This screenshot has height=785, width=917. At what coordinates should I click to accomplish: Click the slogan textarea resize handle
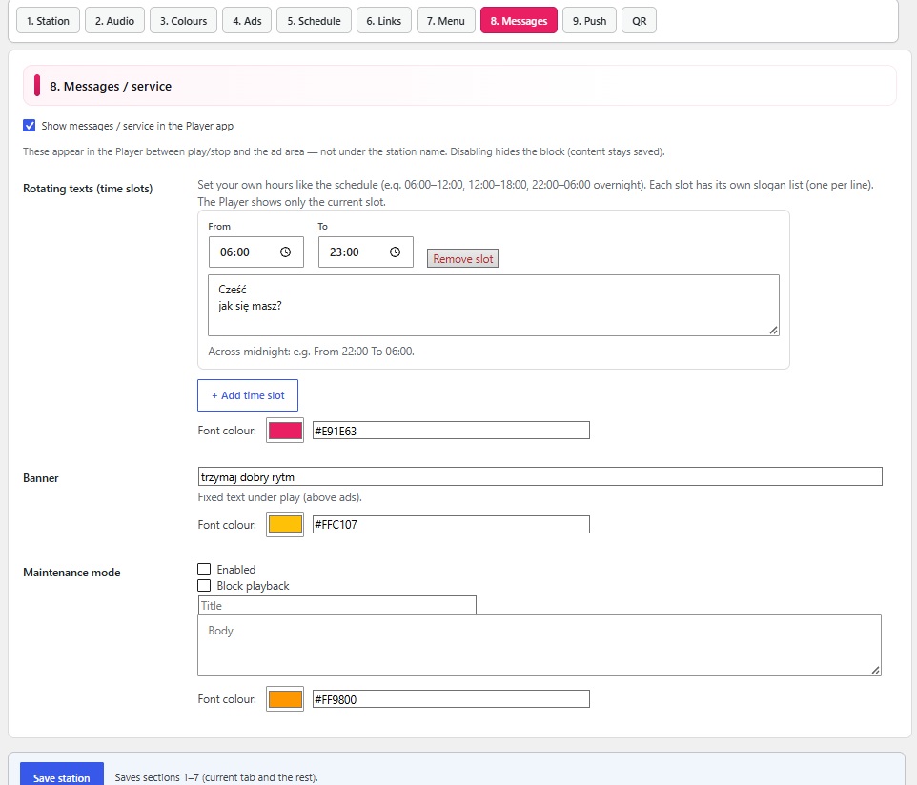[774, 331]
